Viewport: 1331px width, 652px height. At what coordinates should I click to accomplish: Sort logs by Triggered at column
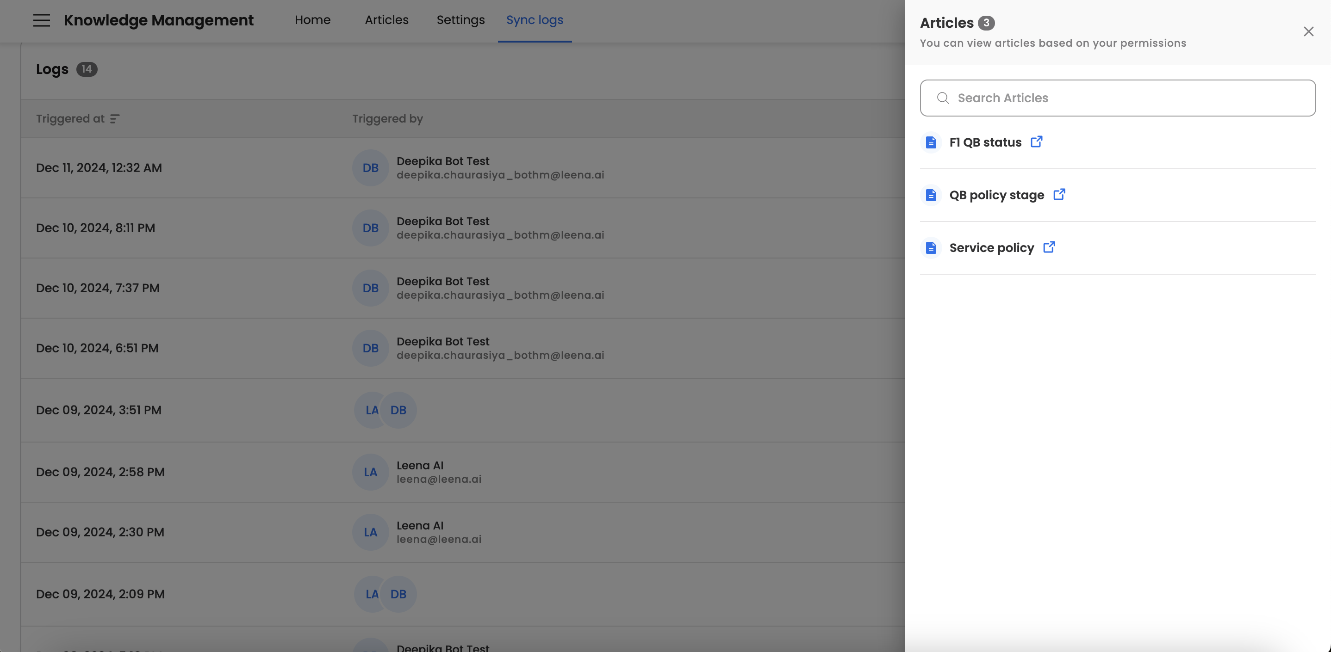(115, 119)
